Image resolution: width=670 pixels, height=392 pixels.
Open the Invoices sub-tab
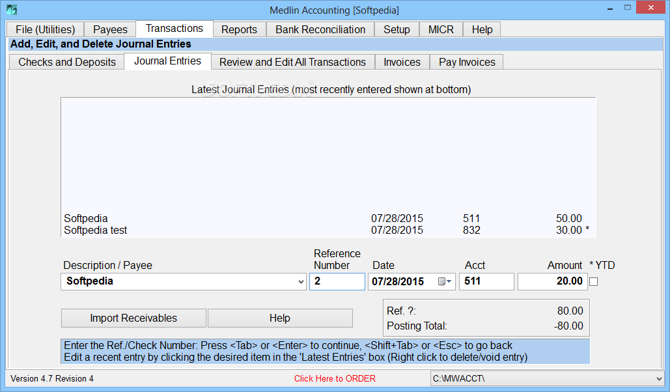(x=402, y=62)
